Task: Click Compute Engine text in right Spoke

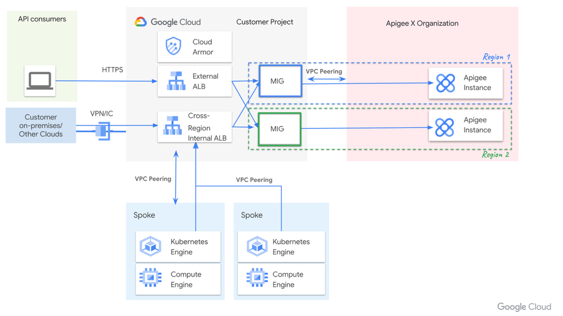Action: [288, 279]
